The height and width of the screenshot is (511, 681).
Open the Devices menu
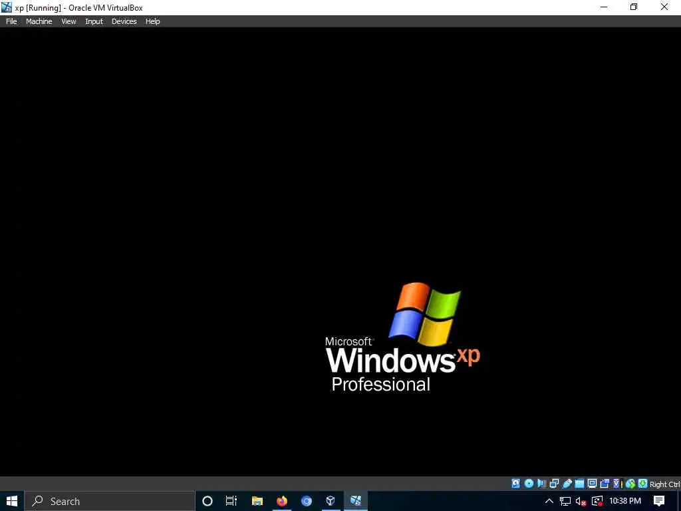[124, 21]
